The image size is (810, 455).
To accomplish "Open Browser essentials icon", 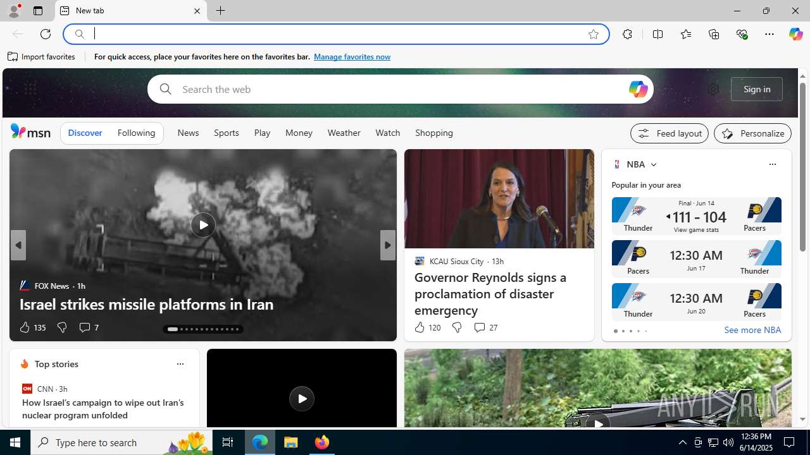I will click(x=742, y=34).
